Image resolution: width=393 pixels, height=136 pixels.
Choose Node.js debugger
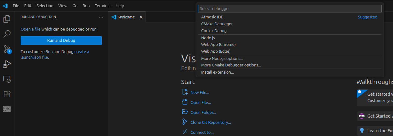(x=290, y=38)
